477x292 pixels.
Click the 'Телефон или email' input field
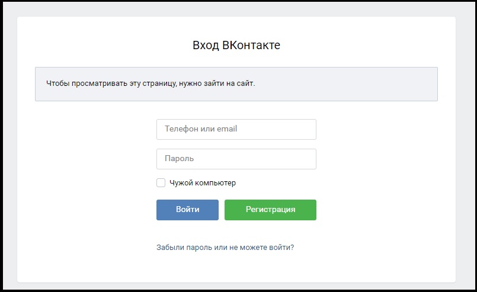click(236, 129)
